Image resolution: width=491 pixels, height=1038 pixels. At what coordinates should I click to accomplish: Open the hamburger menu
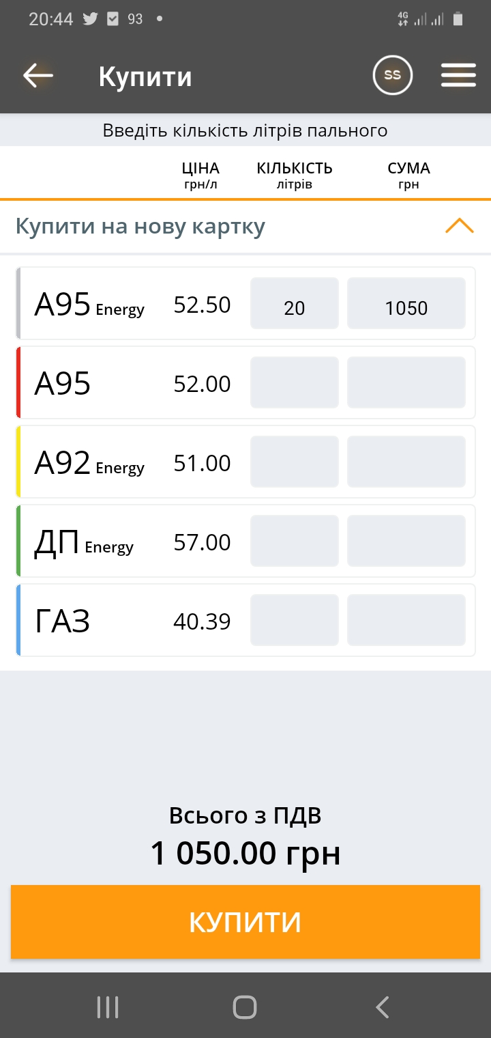point(458,76)
